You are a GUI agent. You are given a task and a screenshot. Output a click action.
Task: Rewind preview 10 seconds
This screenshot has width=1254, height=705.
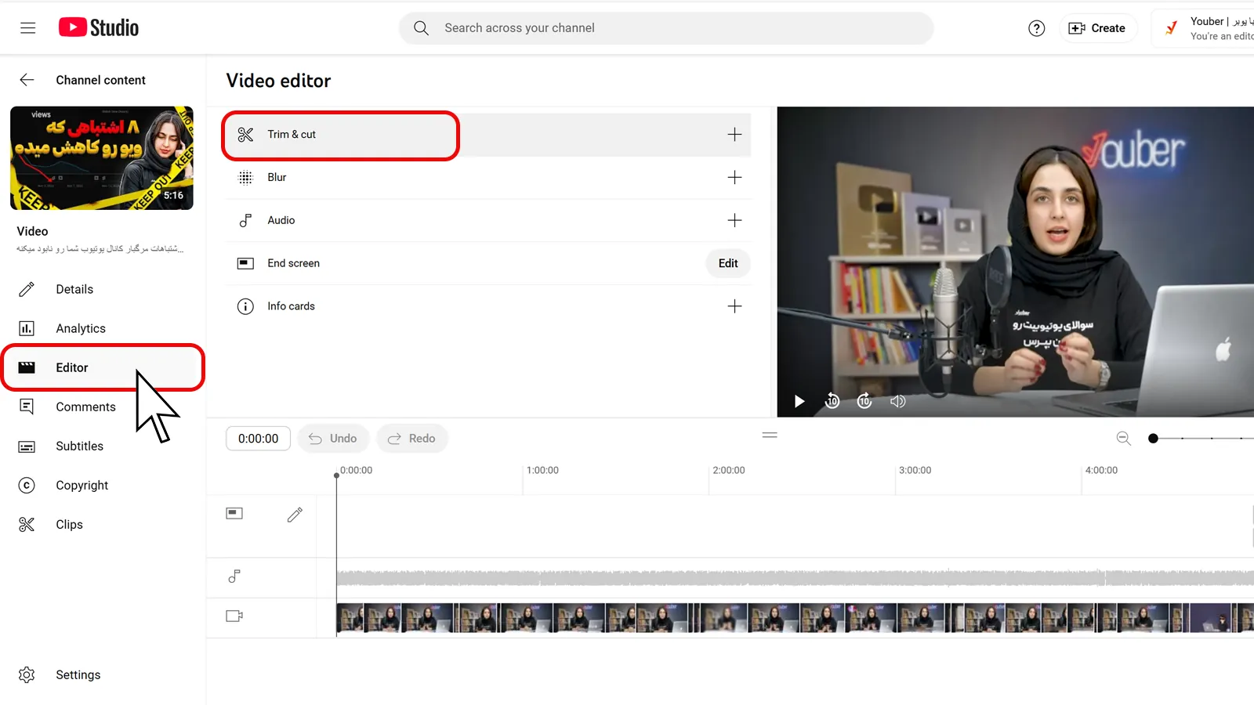(x=832, y=401)
